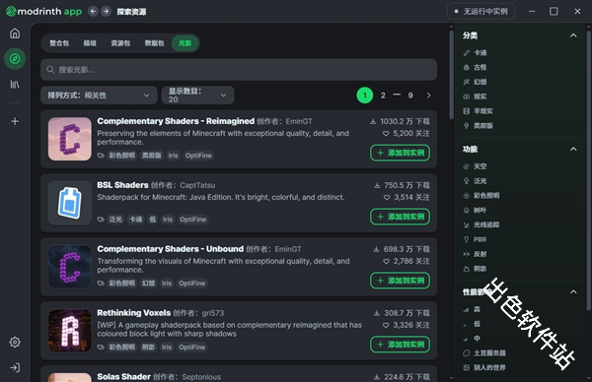Image resolution: width=592 pixels, height=382 pixels.
Task: Click the download icon on Rethinking Voxels
Action: point(377,313)
